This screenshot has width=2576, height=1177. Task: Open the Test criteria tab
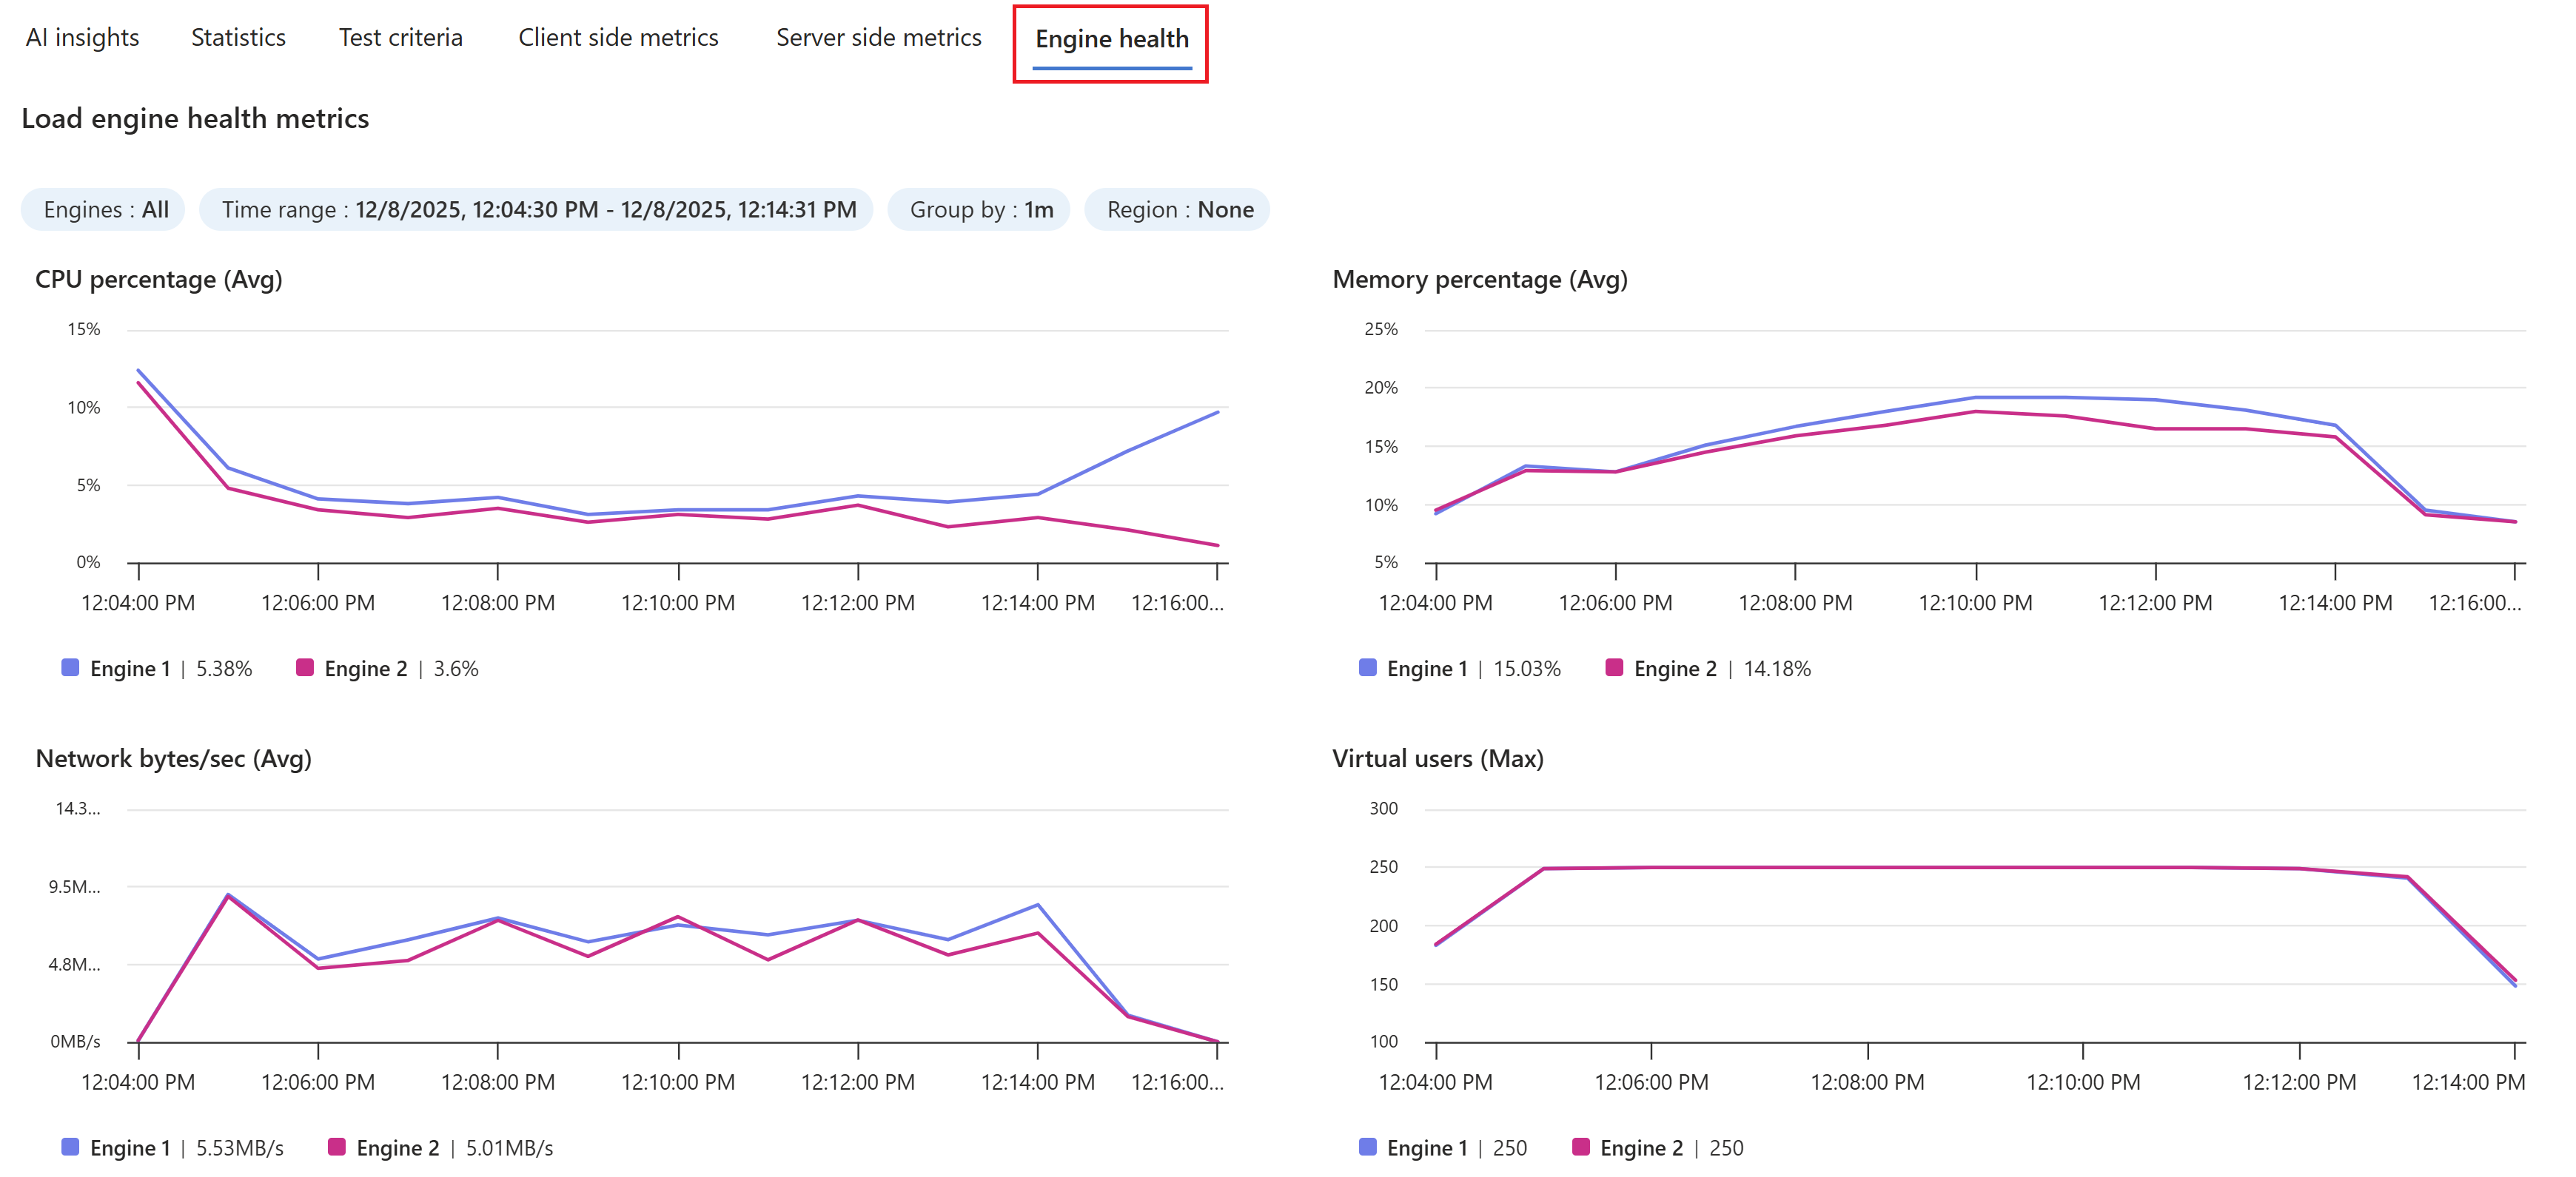coord(400,38)
